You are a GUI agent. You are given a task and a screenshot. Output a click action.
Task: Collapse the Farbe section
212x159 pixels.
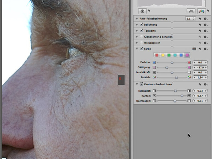137,49
